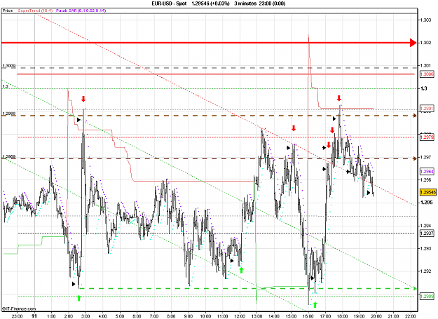Image resolution: width=438 pixels, height=319 pixels.
Task: Click the 1.2937 price tag on right axis
Action: click(427, 233)
